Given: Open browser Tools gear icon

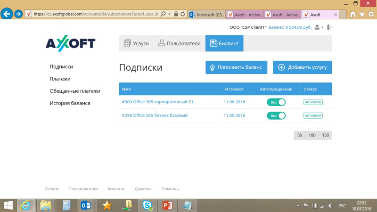Looking at the screenshot, I should coord(371,15).
